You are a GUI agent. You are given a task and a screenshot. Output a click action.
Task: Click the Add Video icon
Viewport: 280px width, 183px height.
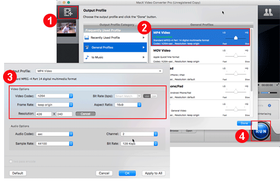tap(68, 12)
